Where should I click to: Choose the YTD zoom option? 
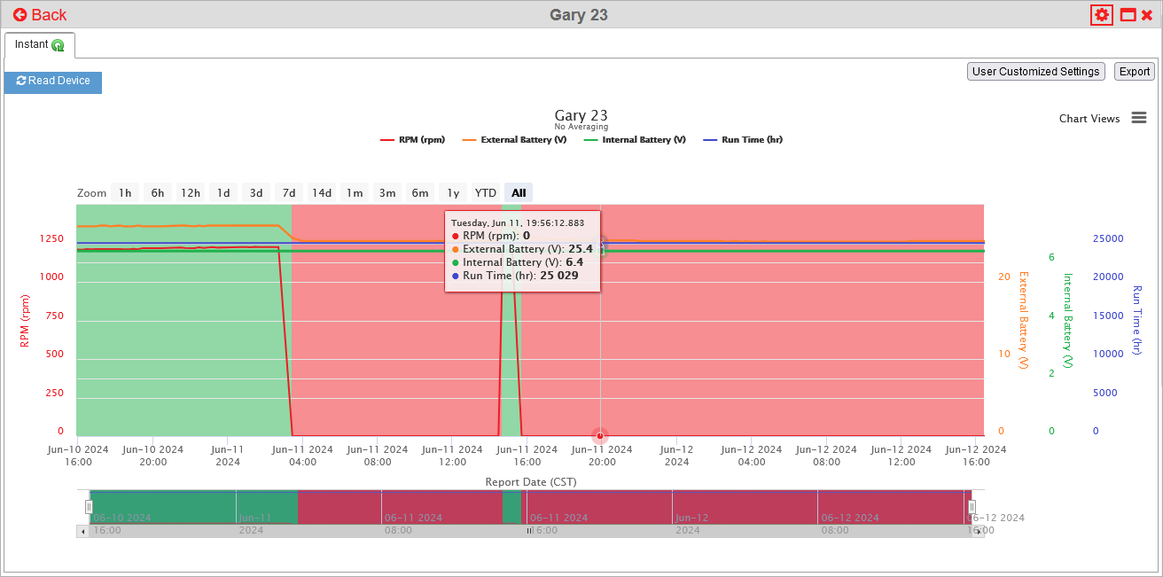485,192
